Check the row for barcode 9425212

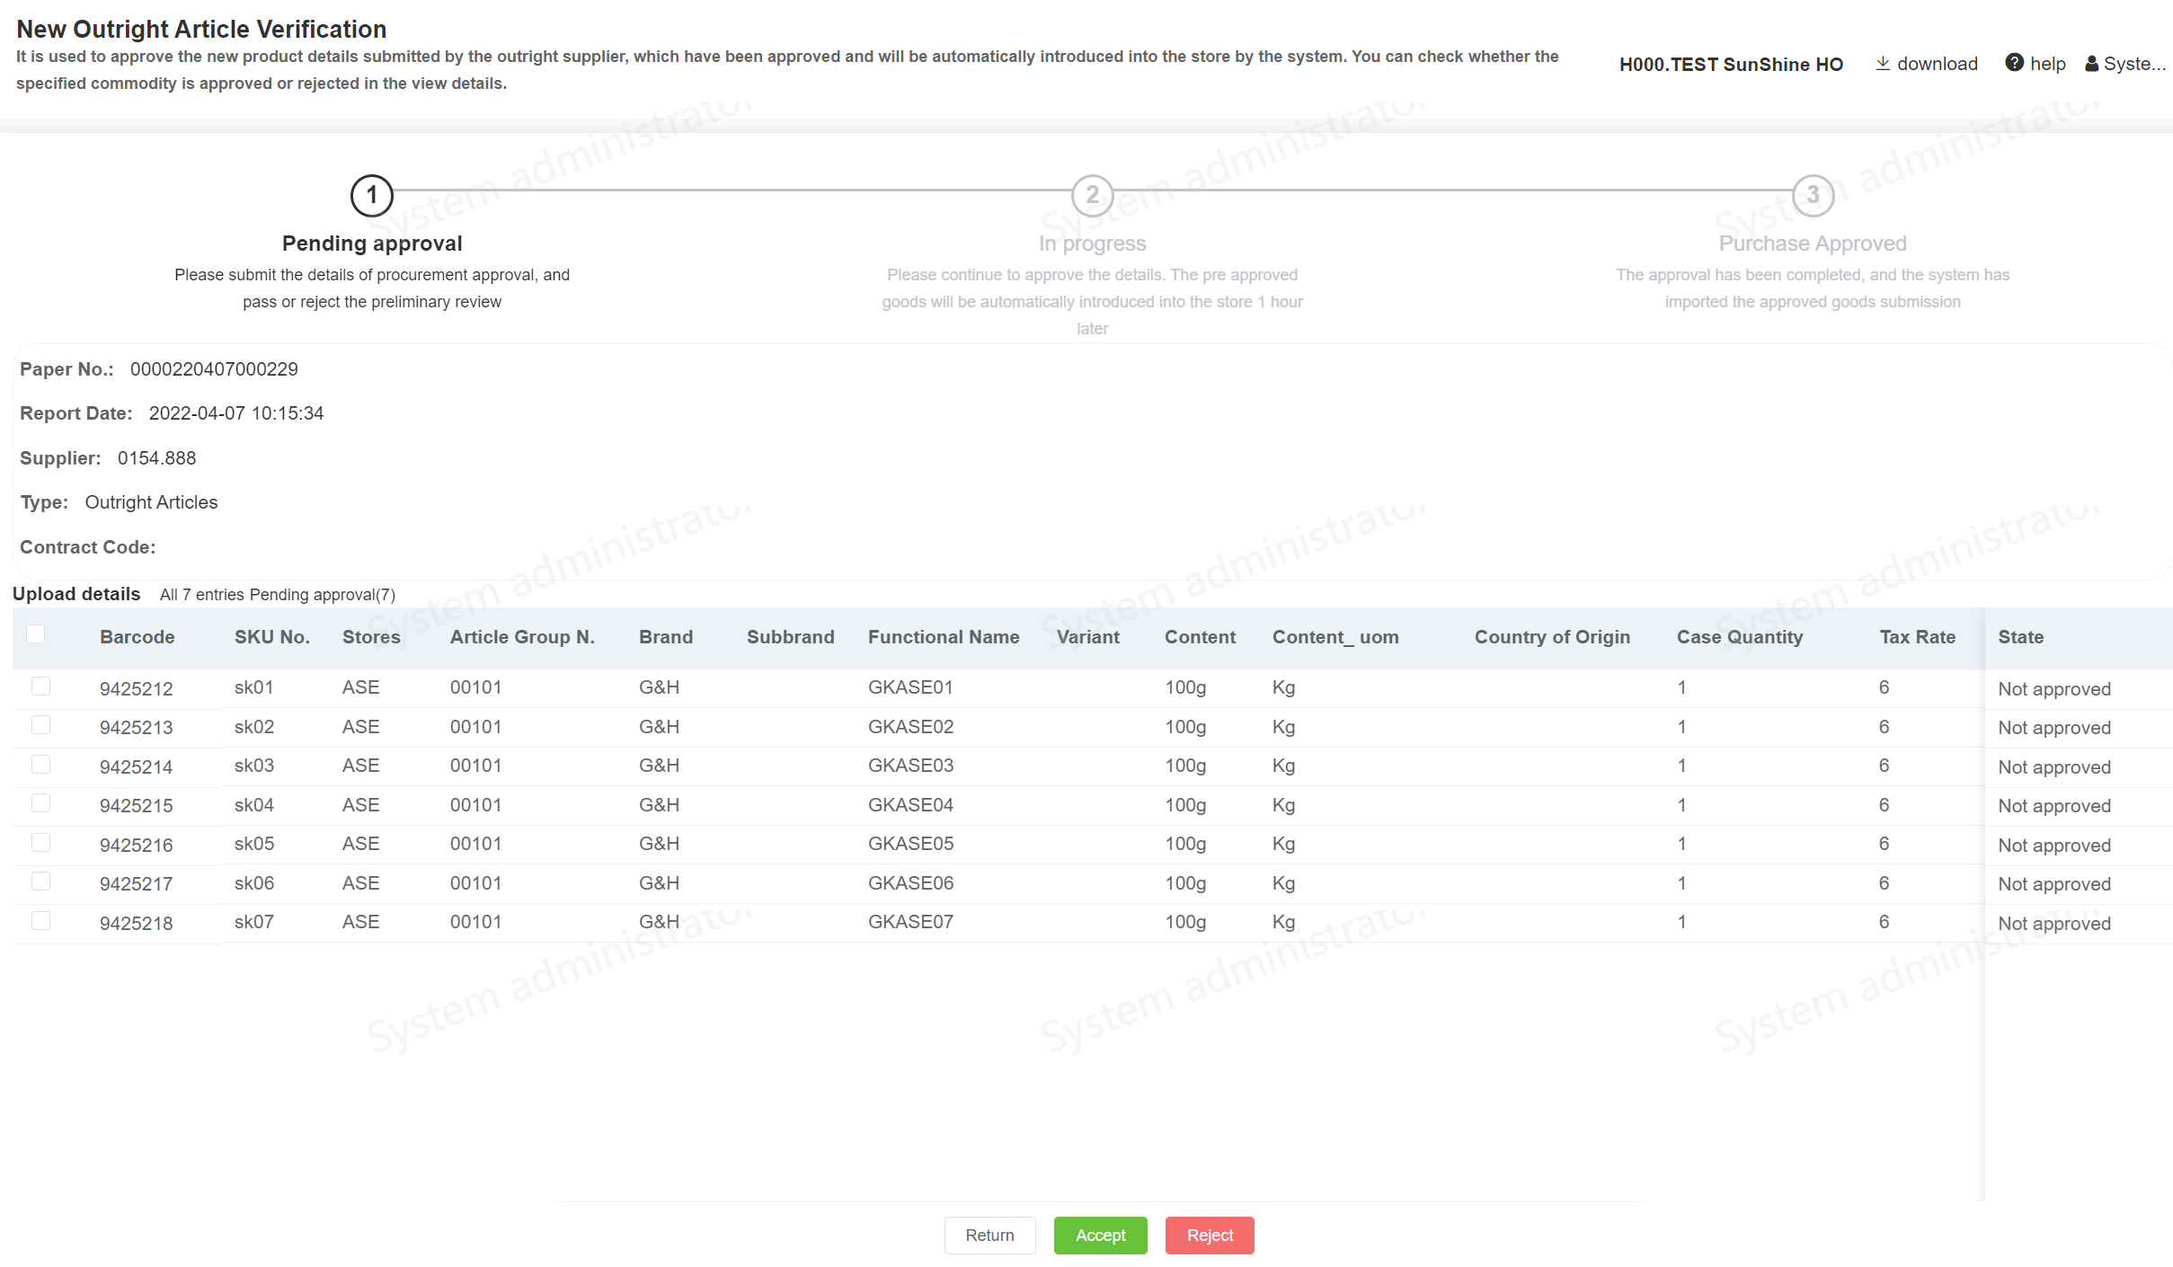click(x=40, y=687)
